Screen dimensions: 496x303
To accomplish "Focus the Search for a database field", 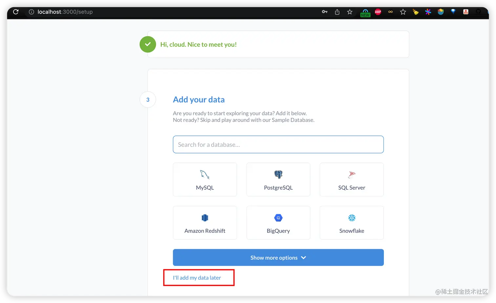I will tap(278, 144).
